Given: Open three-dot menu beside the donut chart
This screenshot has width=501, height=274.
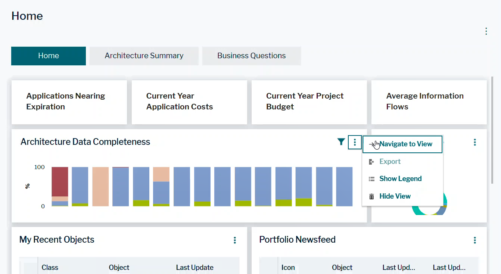Looking at the screenshot, I should pyautogui.click(x=474, y=142).
